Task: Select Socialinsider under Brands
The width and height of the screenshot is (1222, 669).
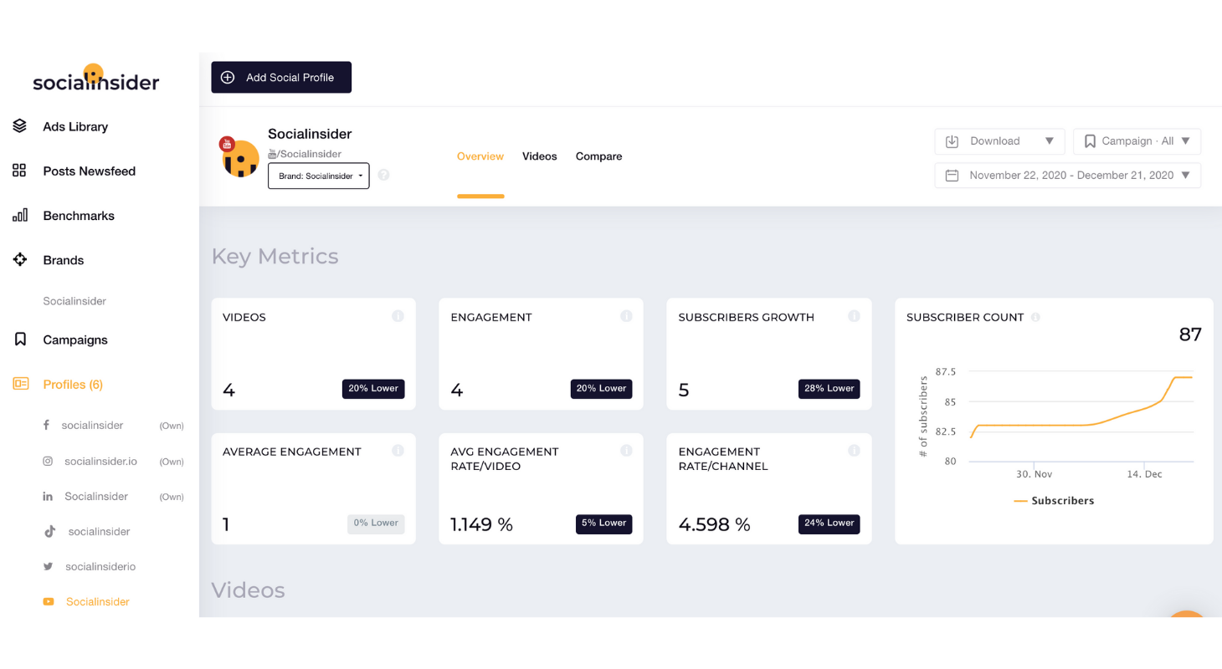Action: [x=74, y=301]
